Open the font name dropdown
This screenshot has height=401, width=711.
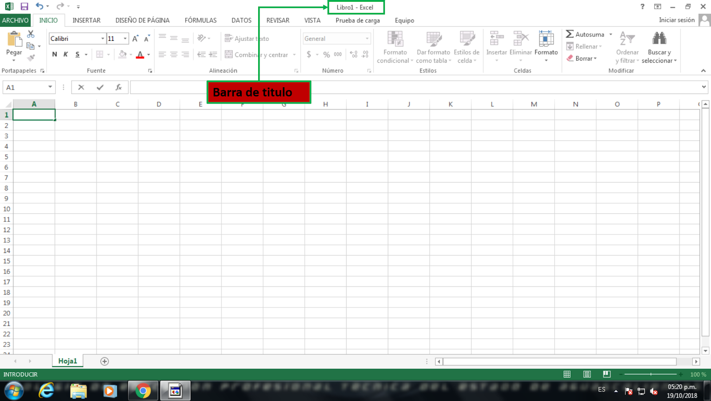(x=103, y=38)
